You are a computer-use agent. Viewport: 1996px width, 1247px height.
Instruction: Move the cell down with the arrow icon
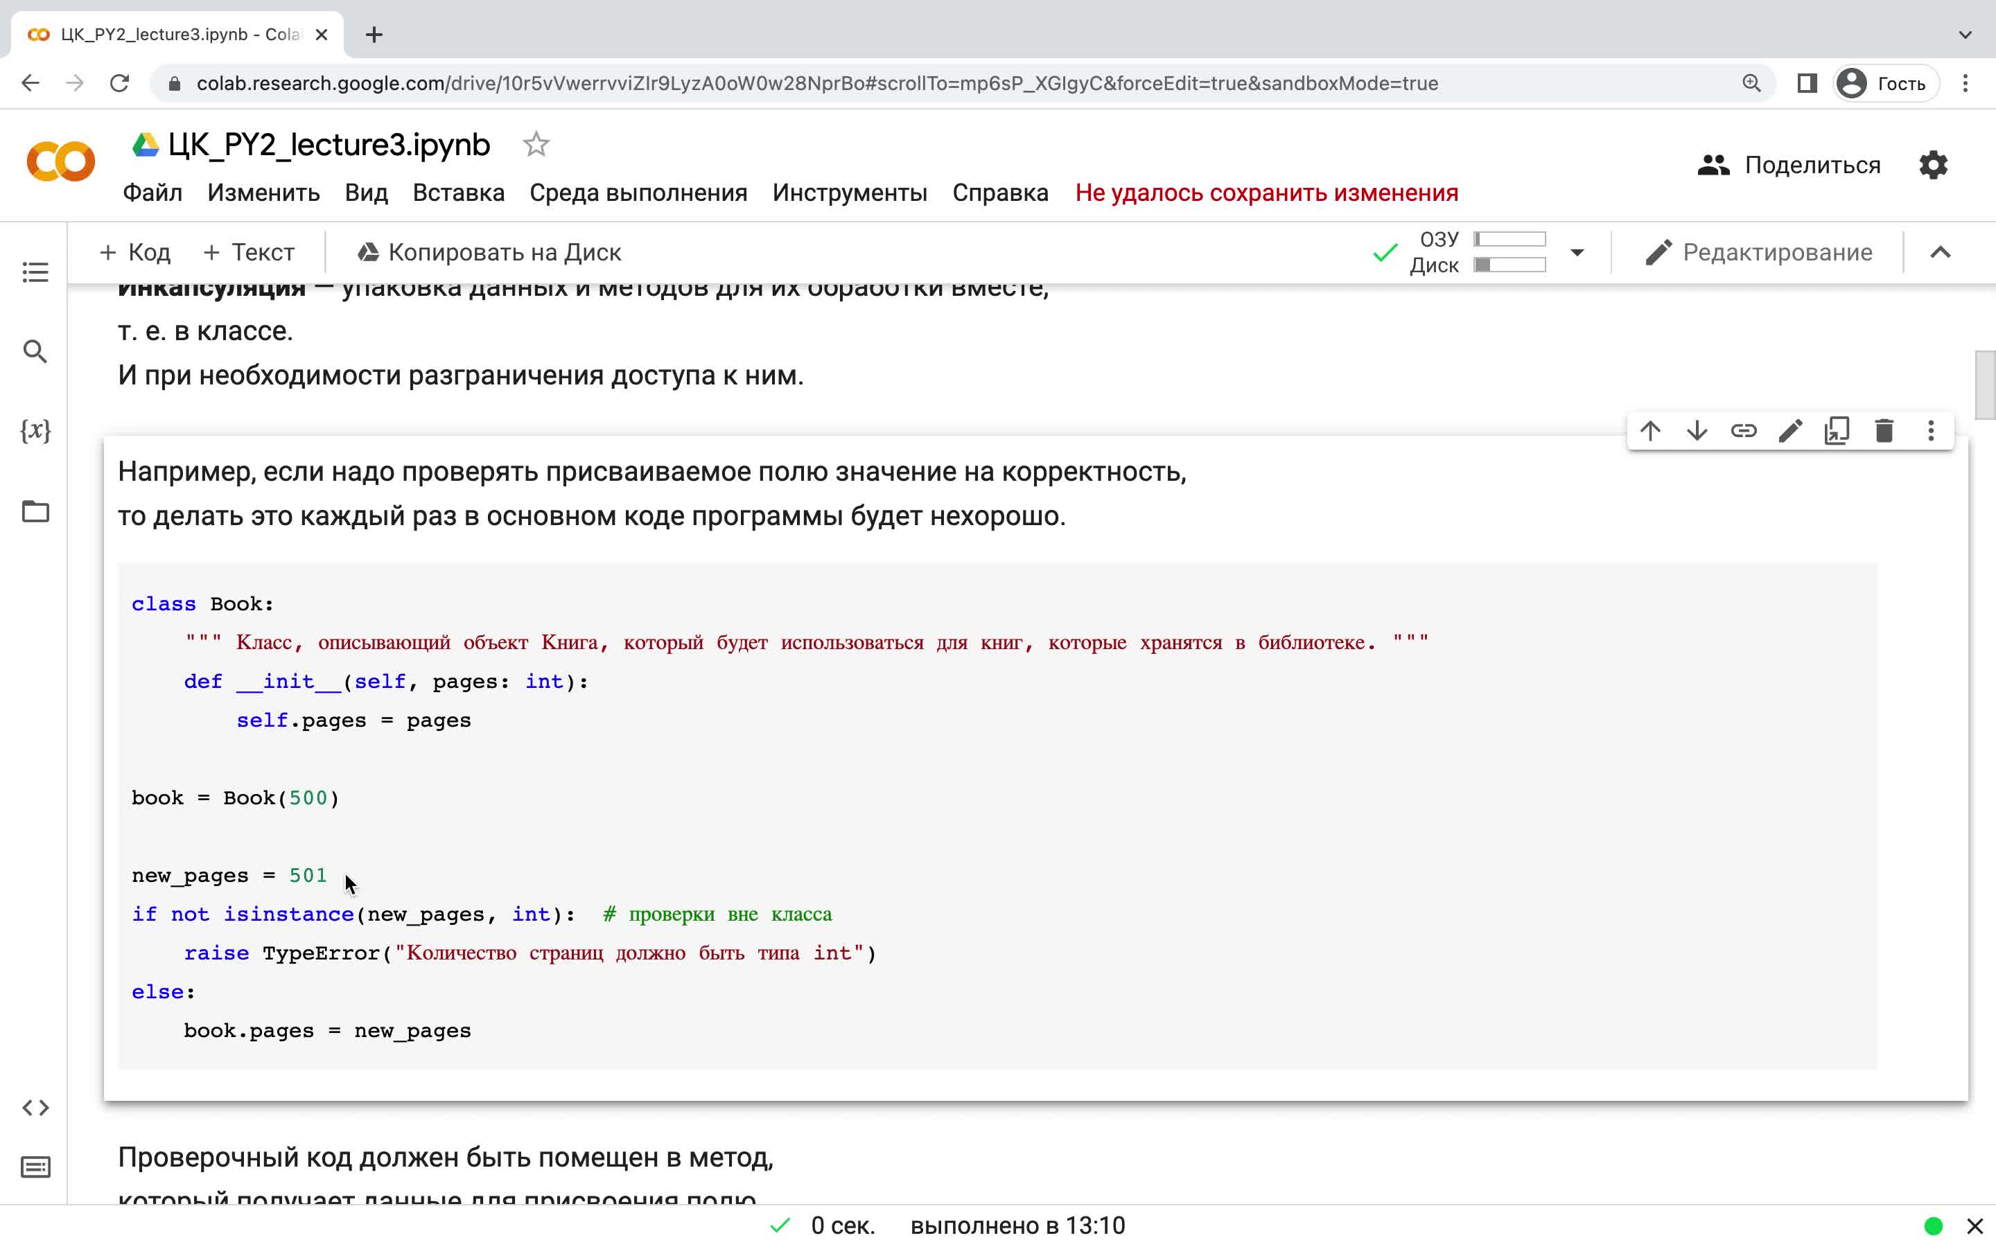pos(1697,430)
